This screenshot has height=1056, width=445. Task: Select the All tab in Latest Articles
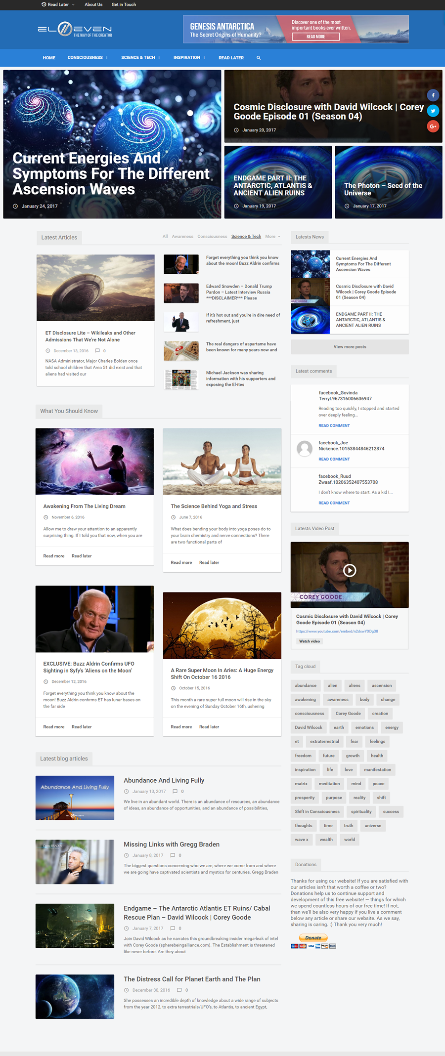point(165,237)
